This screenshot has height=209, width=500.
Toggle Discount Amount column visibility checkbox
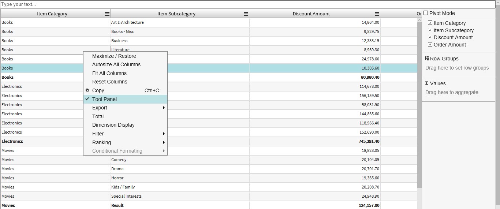(x=430, y=37)
